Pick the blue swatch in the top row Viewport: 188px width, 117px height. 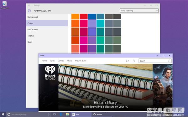[92, 16]
